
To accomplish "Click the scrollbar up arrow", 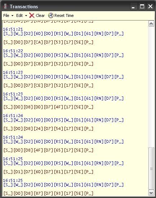I will point(151,24).
